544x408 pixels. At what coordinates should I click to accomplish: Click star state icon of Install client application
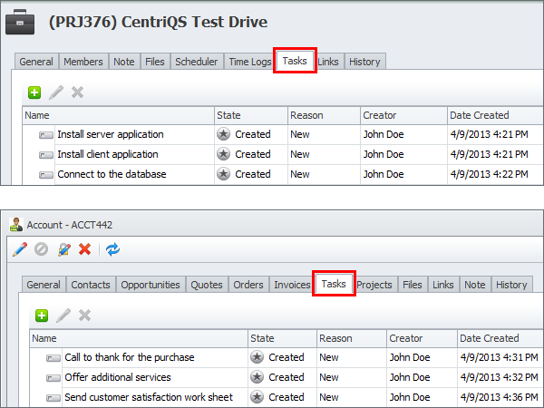click(223, 154)
